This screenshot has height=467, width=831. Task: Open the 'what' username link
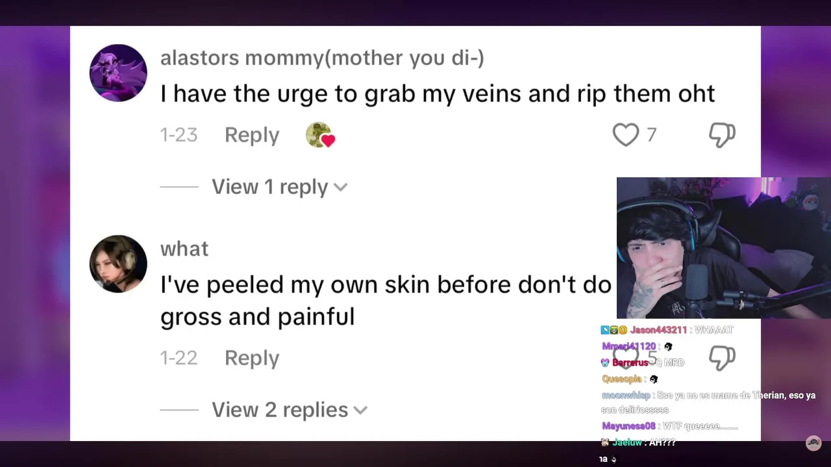tap(184, 249)
